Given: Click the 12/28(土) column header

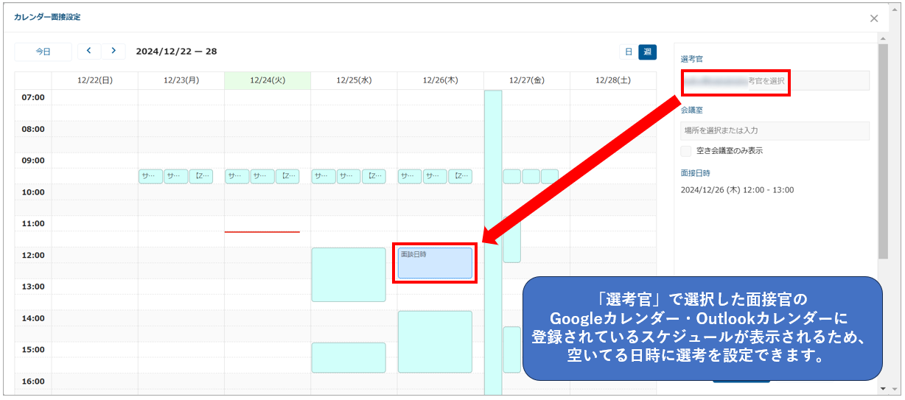Looking at the screenshot, I should [612, 80].
